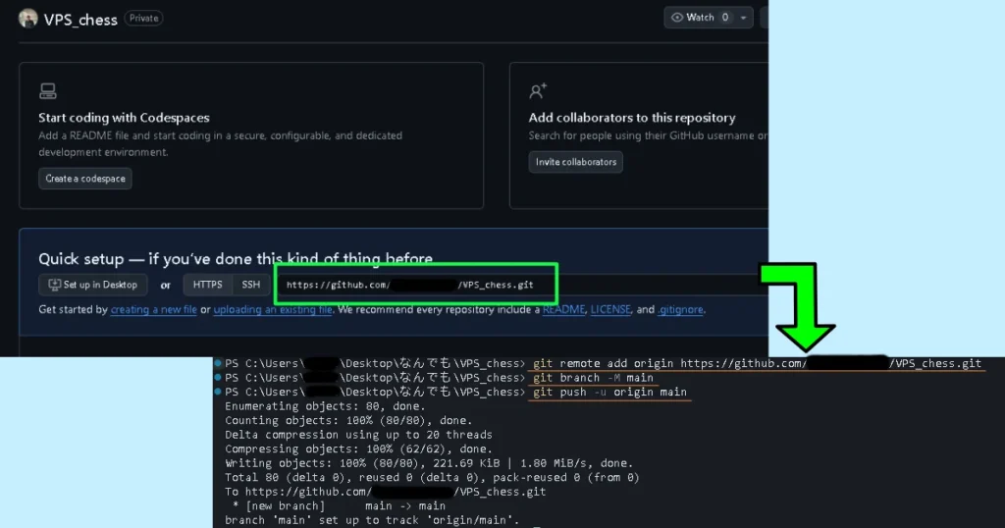This screenshot has width=1005, height=528.
Task: Open the README link
Action: pos(563,309)
